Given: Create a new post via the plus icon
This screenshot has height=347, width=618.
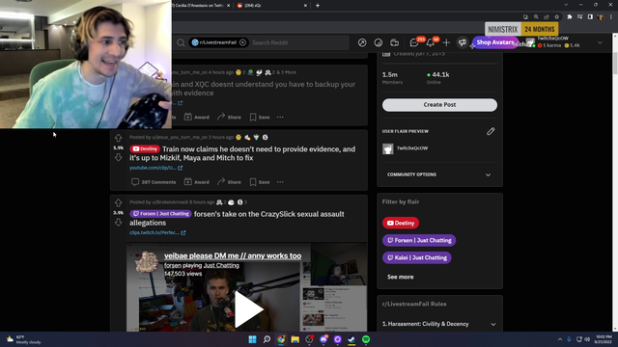Looking at the screenshot, I should (446, 42).
